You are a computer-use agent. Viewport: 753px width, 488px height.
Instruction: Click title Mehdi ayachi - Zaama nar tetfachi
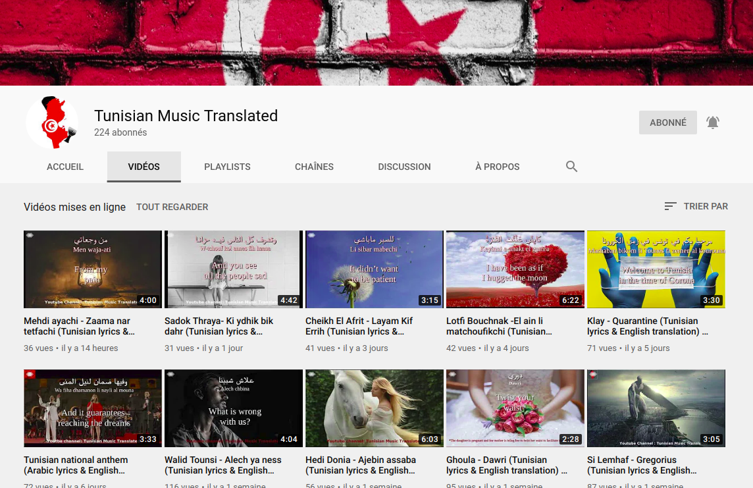tap(79, 326)
